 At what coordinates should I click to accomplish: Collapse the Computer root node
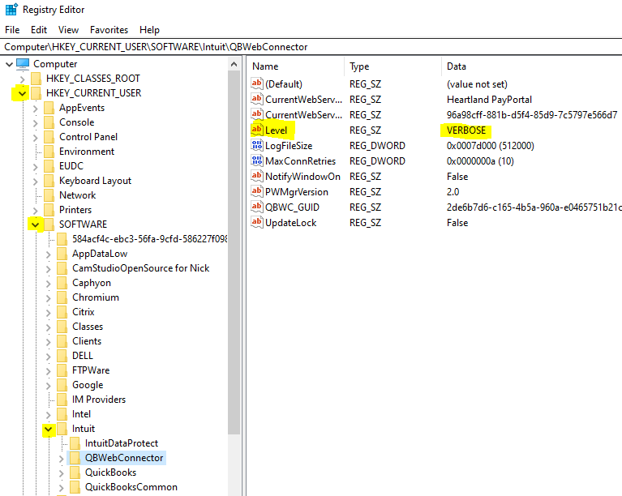[x=9, y=64]
